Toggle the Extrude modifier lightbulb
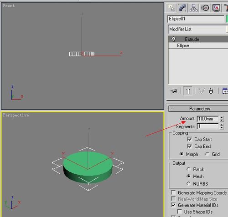The height and width of the screenshot is (217, 228). (x=173, y=39)
